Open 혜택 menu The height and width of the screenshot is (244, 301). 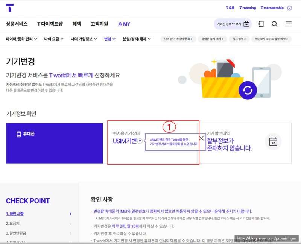(77, 24)
